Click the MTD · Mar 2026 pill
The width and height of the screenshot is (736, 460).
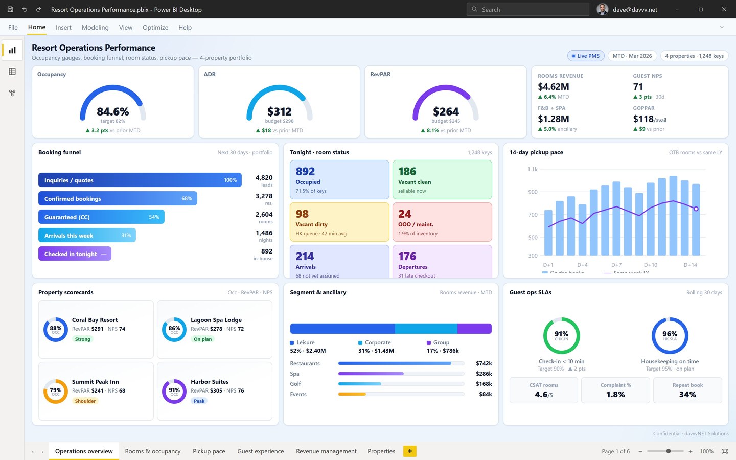tap(632, 56)
